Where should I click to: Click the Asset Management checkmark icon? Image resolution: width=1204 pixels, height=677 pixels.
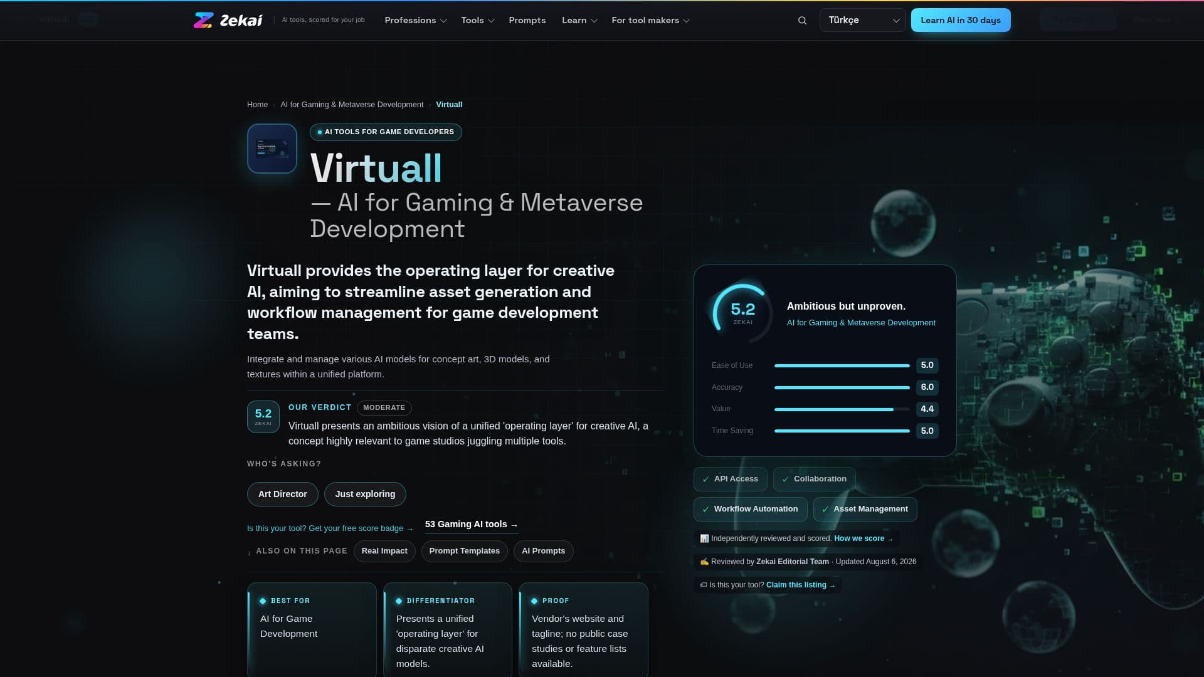click(825, 510)
